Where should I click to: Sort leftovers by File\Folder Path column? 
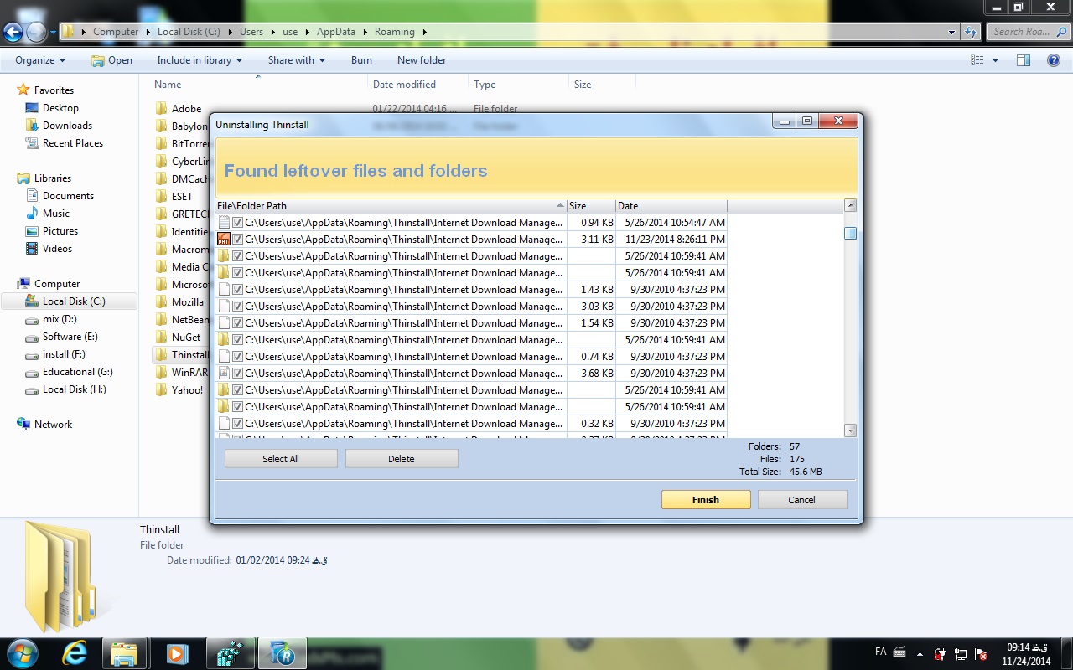click(x=391, y=206)
